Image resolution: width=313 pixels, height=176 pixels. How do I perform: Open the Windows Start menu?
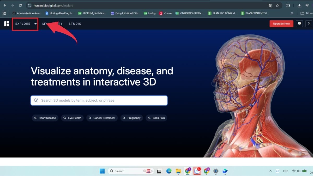[x=102, y=171]
